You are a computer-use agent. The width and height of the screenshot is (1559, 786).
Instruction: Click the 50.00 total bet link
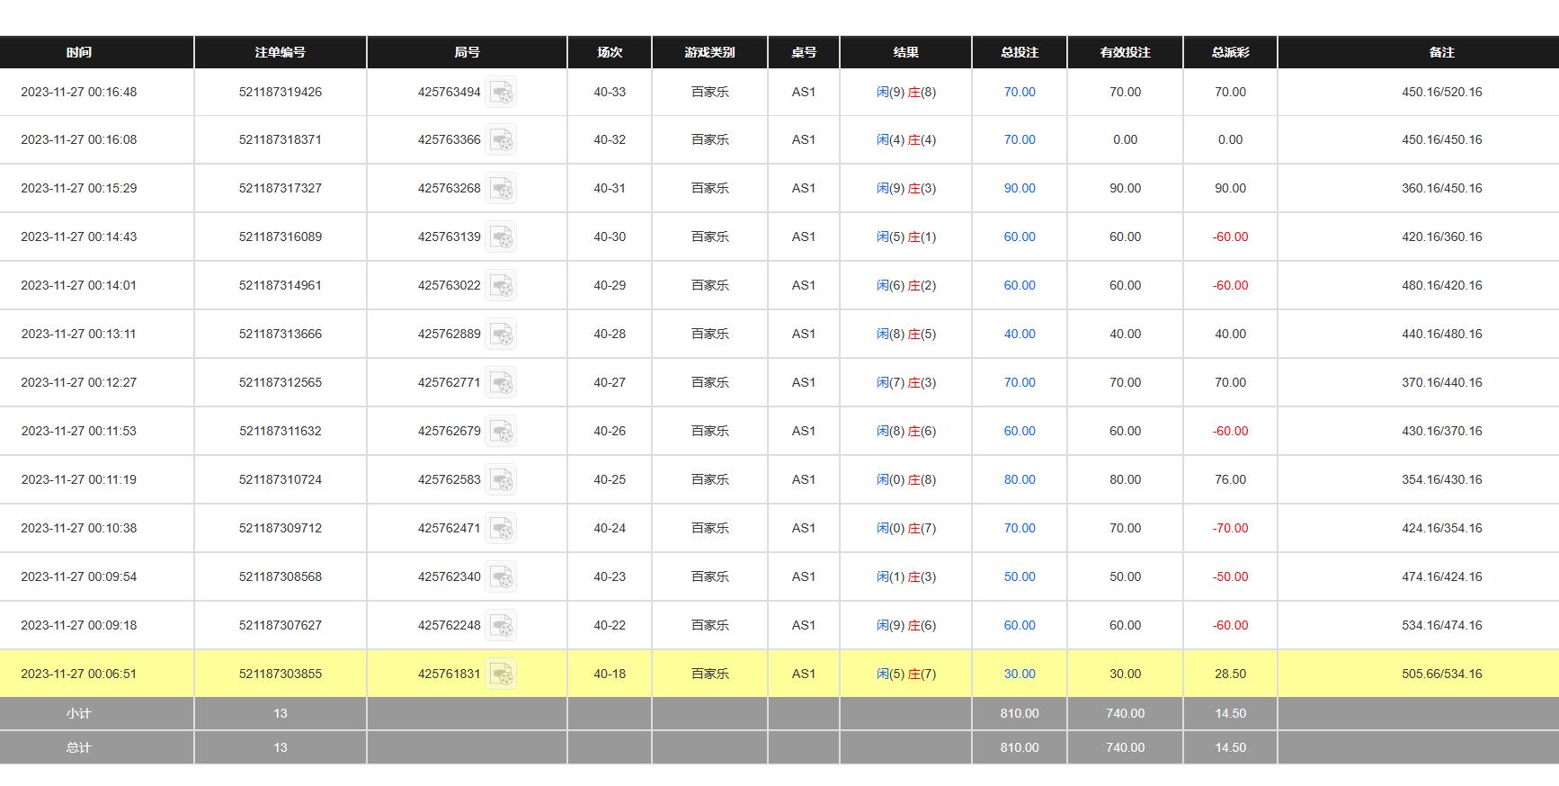point(1020,577)
